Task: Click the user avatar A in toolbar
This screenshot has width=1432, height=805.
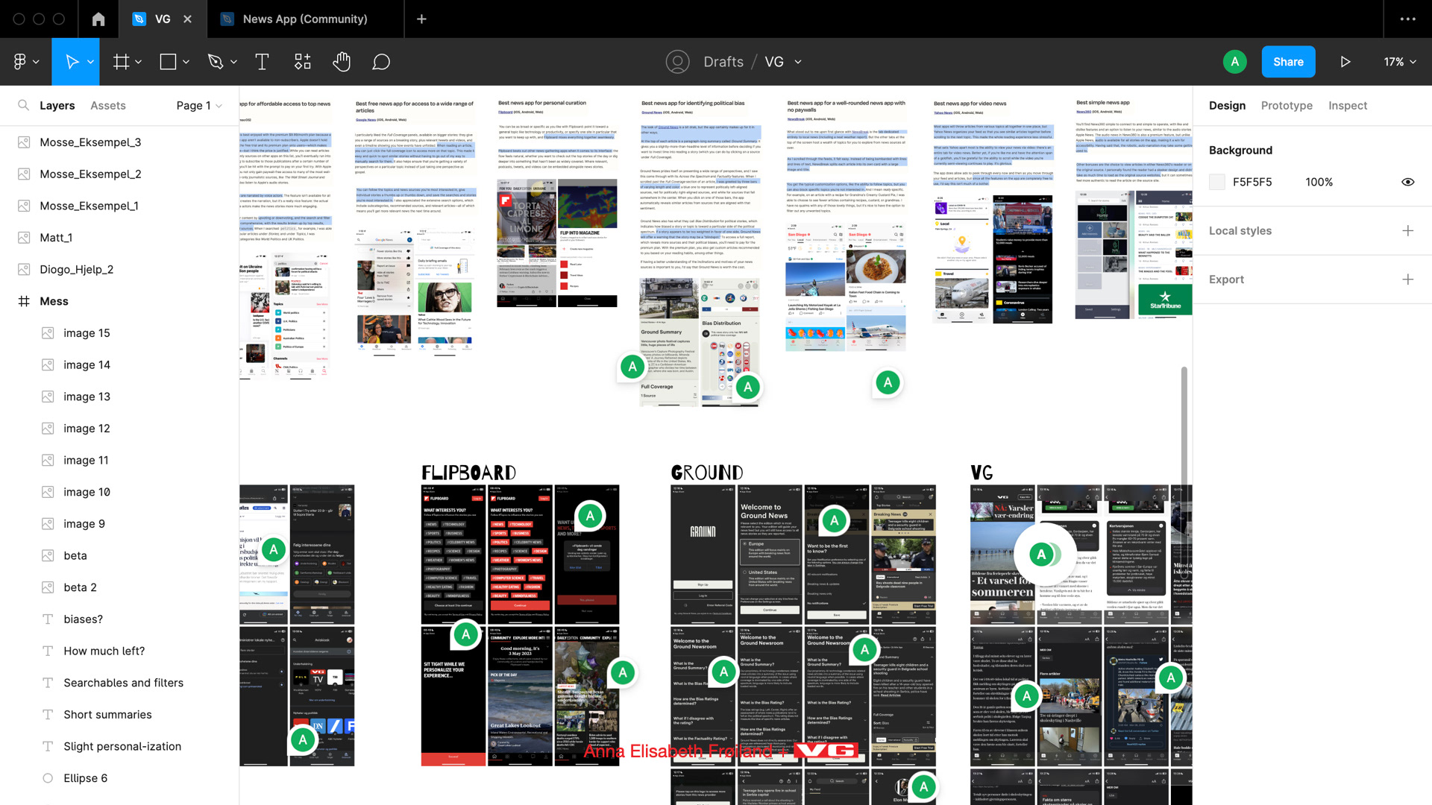Action: 1234,62
